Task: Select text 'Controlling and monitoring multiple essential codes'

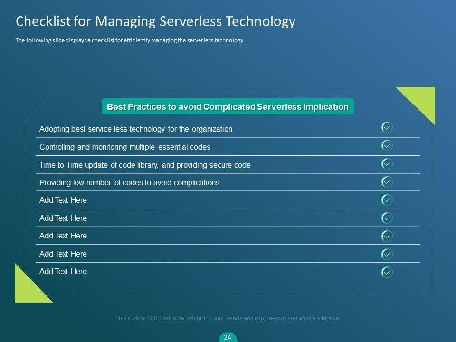Action: [x=125, y=147]
